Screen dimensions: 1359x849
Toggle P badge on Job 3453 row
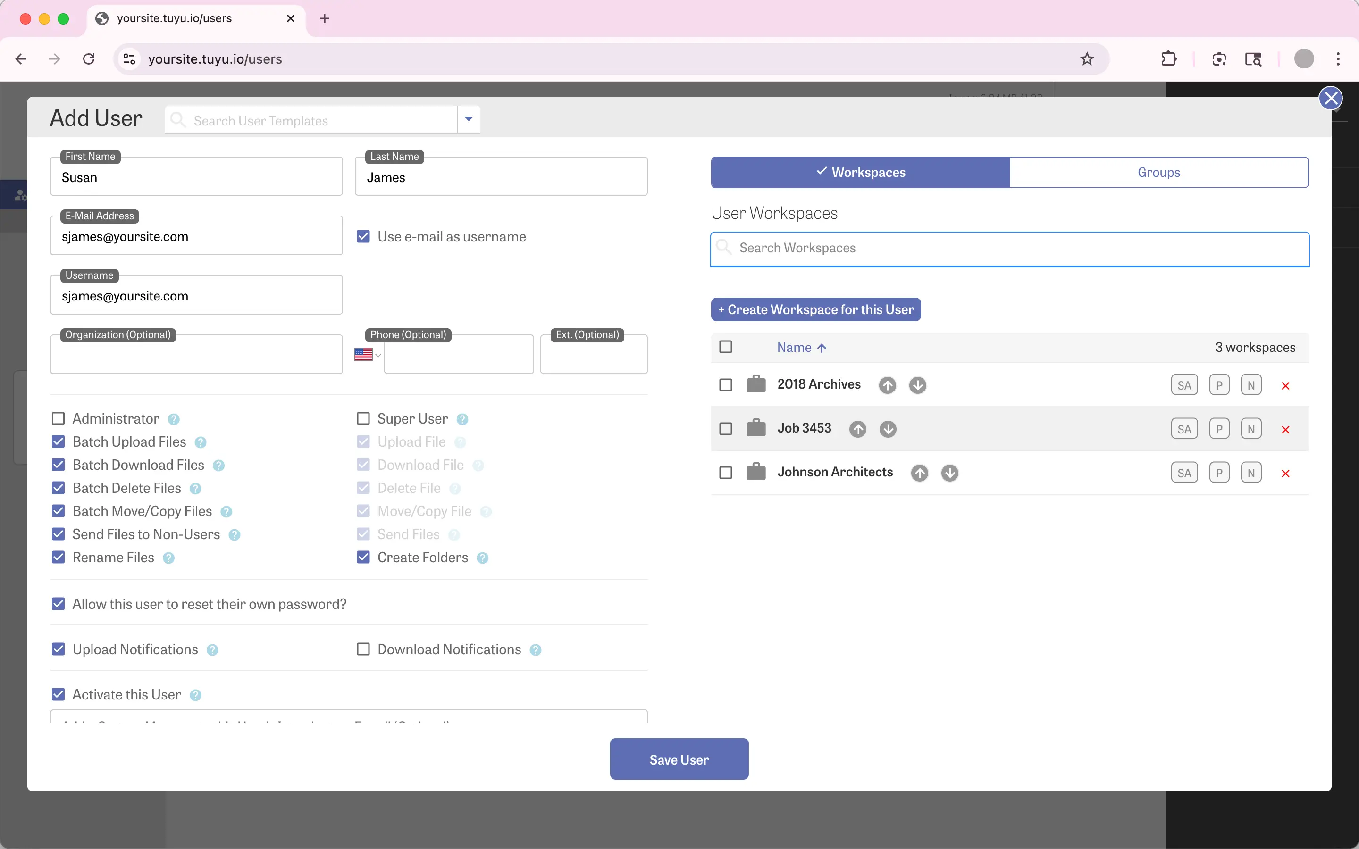[x=1219, y=429]
